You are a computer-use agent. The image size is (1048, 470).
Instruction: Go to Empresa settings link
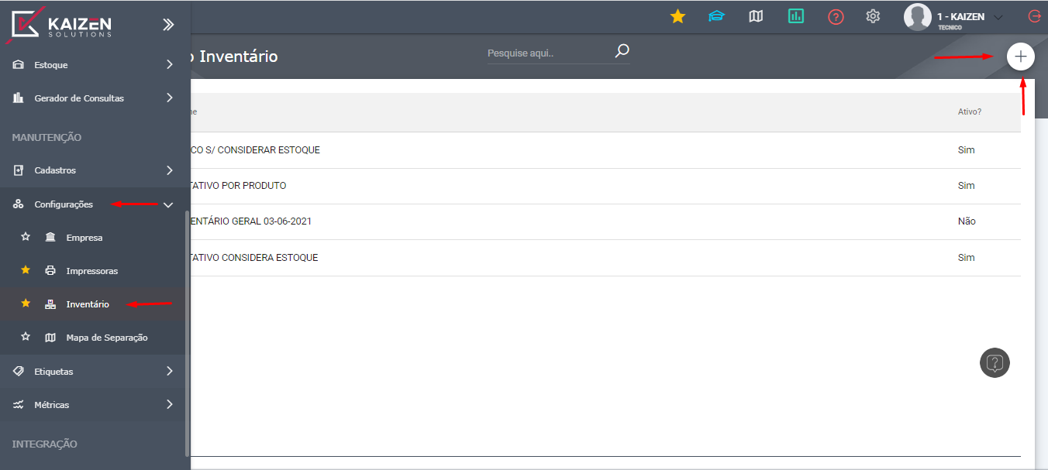point(84,238)
